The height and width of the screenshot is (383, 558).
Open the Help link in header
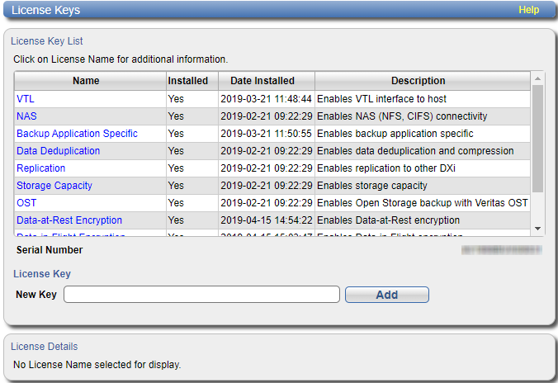click(528, 10)
